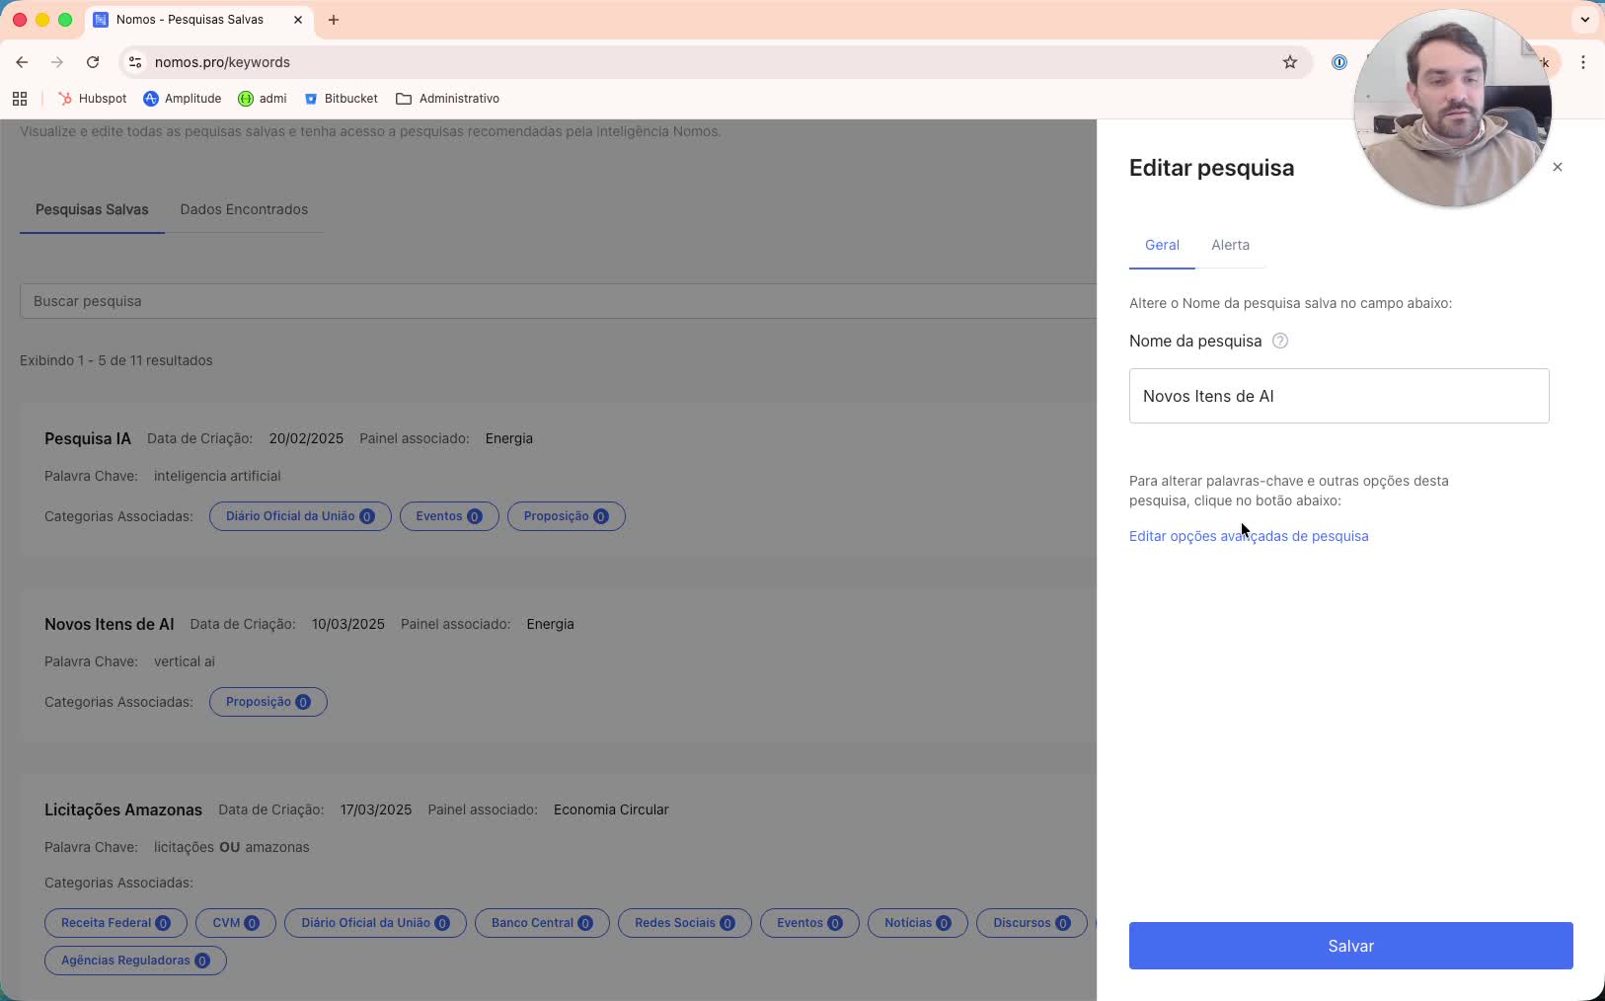Image resolution: width=1605 pixels, height=1001 pixels.
Task: Open the Hubspot bookmark
Action: (x=93, y=99)
